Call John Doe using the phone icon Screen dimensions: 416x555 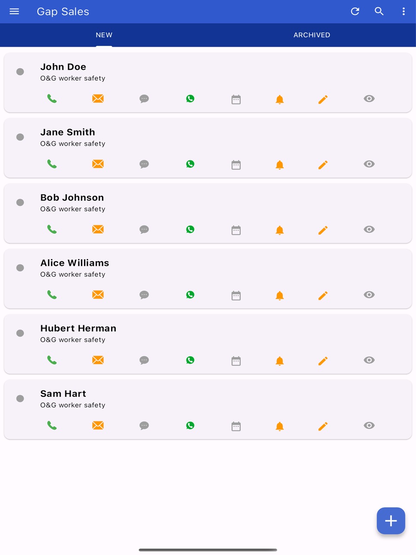pos(52,99)
